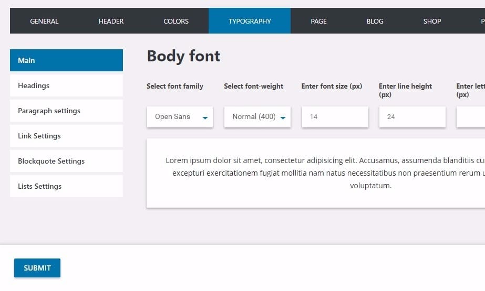Open the General settings tab
Screen dimensions: 485x291
[x=44, y=21]
